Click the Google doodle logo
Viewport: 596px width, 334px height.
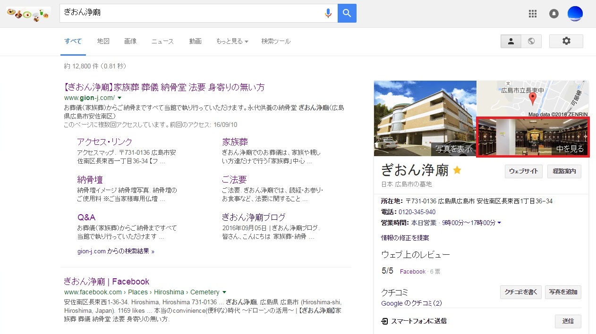click(x=28, y=14)
